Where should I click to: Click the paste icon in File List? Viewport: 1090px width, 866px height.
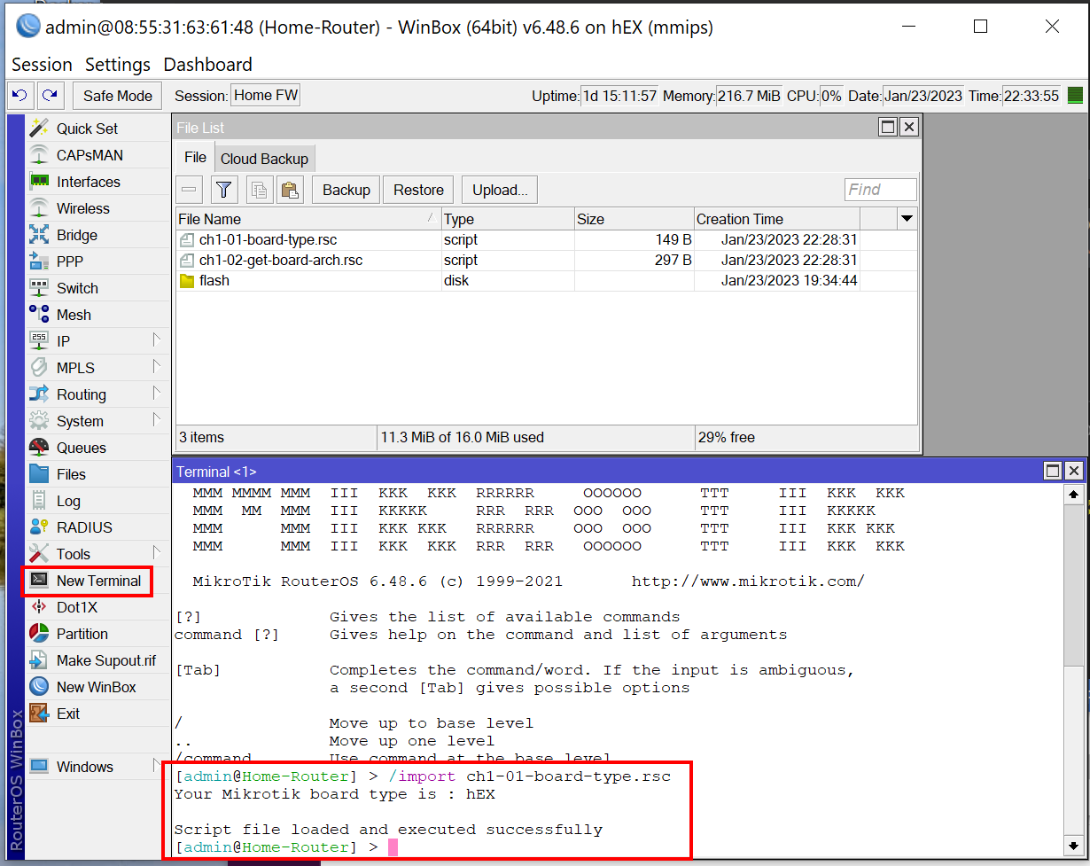tap(290, 190)
